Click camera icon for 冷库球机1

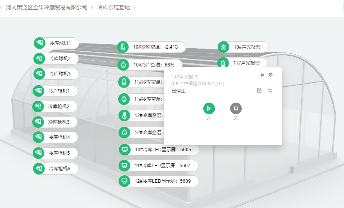[40, 43]
